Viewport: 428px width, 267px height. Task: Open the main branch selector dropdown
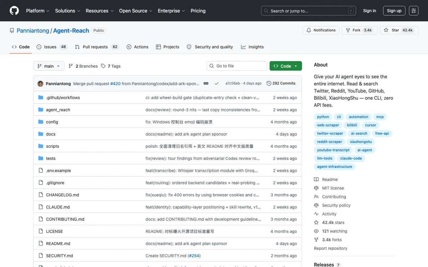(49, 66)
